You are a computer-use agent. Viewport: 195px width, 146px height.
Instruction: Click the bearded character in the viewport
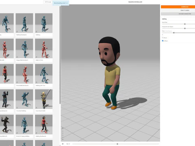pyautogui.click(x=110, y=73)
